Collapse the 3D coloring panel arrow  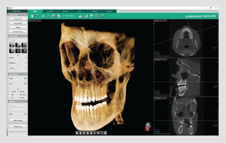click(x=18, y=56)
